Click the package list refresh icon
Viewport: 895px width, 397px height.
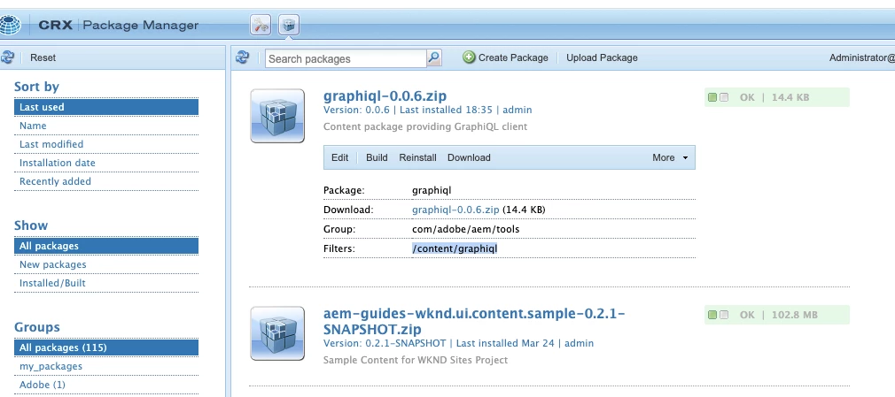(243, 57)
